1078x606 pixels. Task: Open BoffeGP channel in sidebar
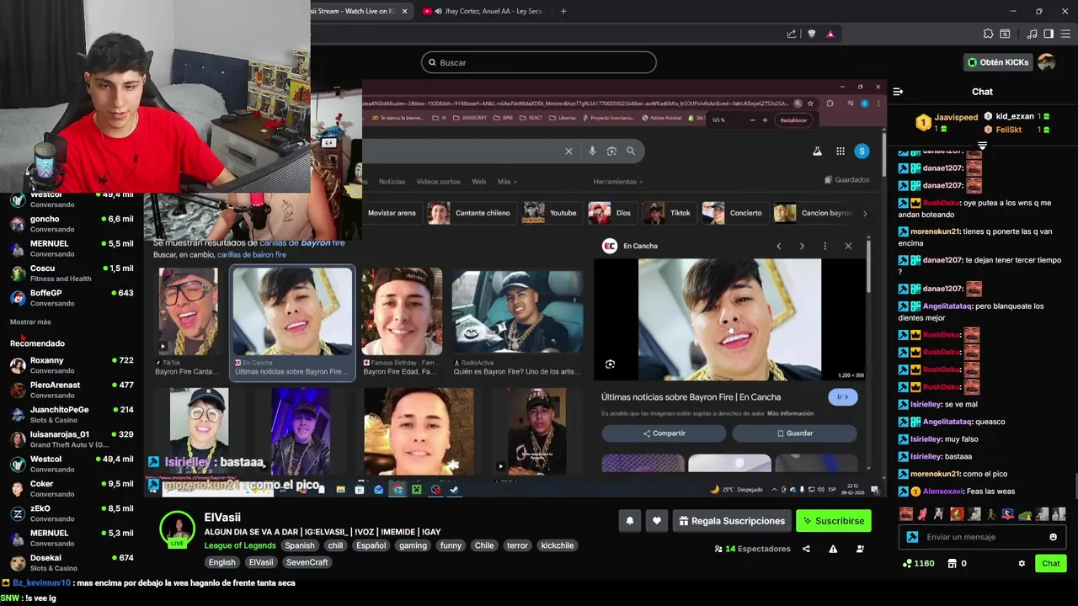pyautogui.click(x=72, y=297)
